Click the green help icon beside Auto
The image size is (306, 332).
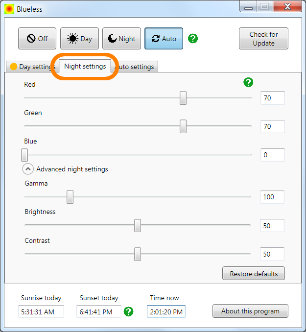(x=193, y=39)
